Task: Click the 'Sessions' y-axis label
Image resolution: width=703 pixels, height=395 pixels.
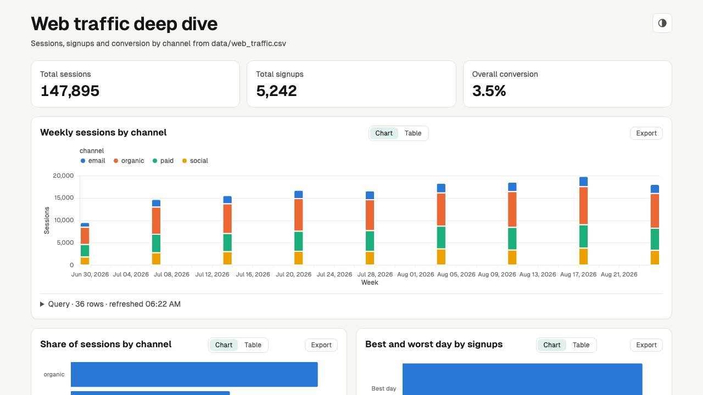Action: 47,221
